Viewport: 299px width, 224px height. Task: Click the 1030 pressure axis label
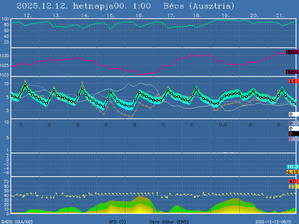(x=5, y=56)
